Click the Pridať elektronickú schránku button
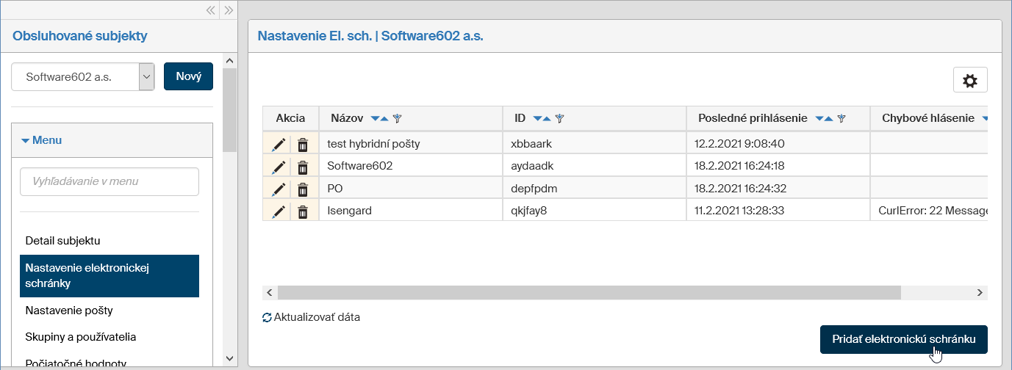The height and width of the screenshot is (370, 1012). coord(903,339)
